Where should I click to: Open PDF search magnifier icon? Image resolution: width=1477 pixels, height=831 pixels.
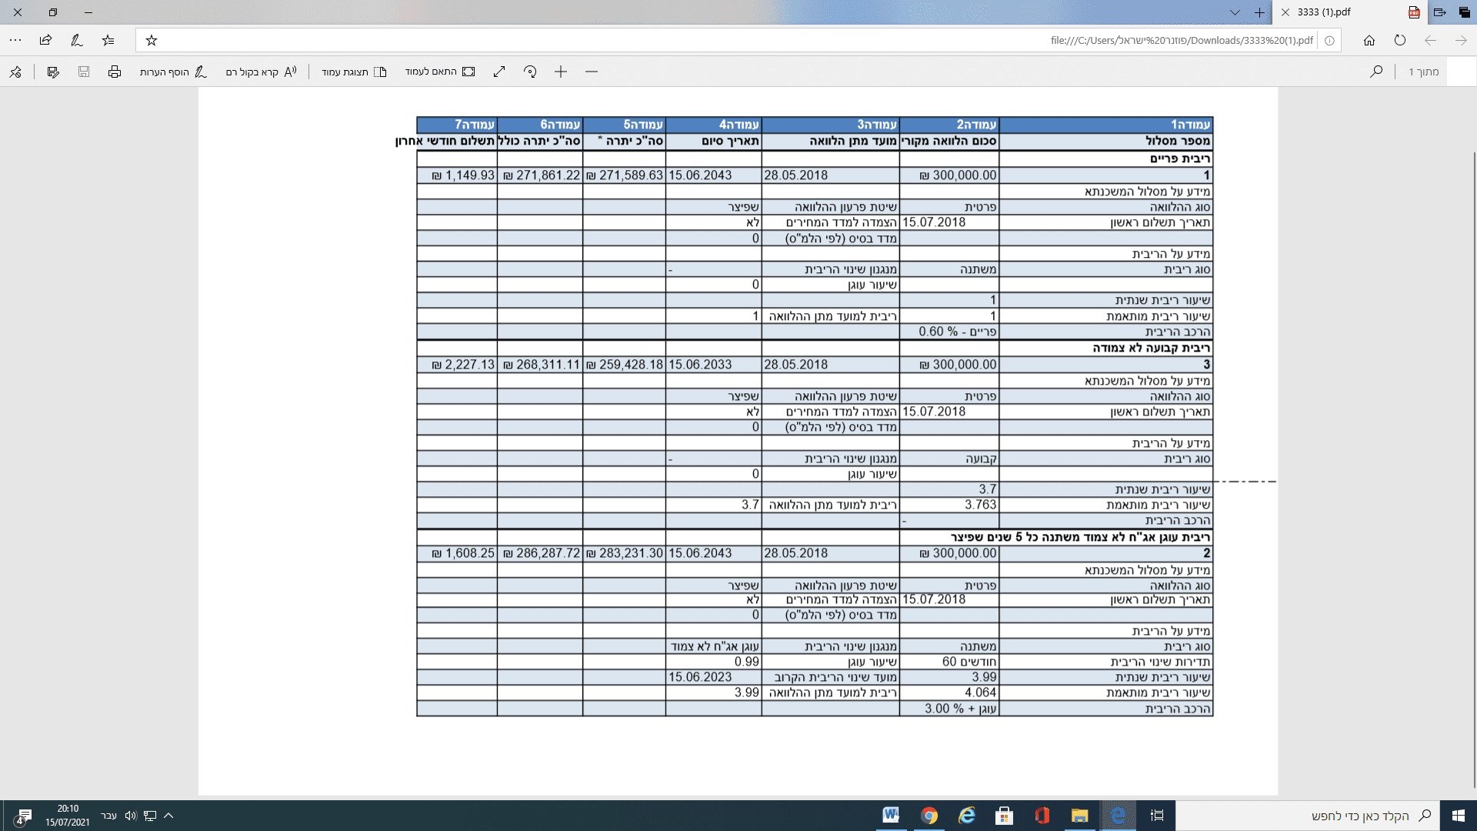(1376, 72)
